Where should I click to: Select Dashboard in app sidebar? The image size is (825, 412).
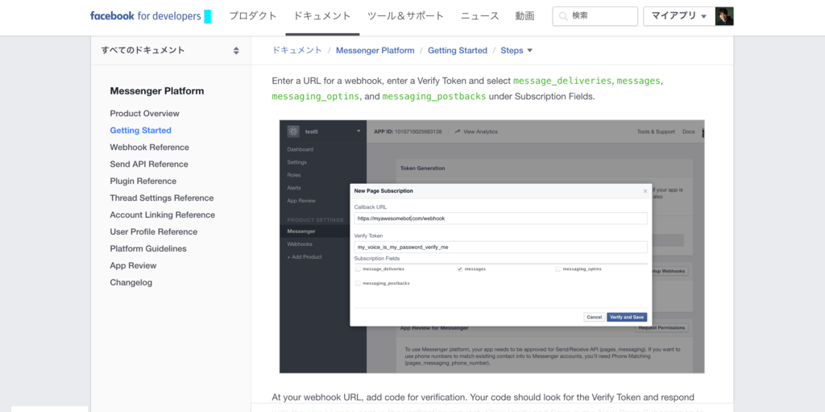[x=301, y=149]
